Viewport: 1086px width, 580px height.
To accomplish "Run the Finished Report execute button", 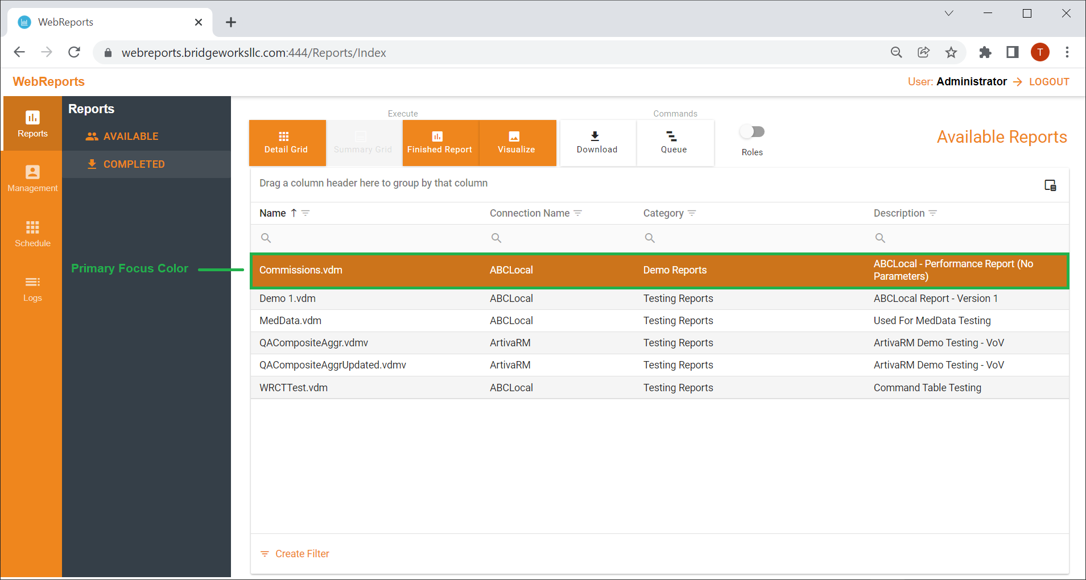I will click(x=440, y=143).
